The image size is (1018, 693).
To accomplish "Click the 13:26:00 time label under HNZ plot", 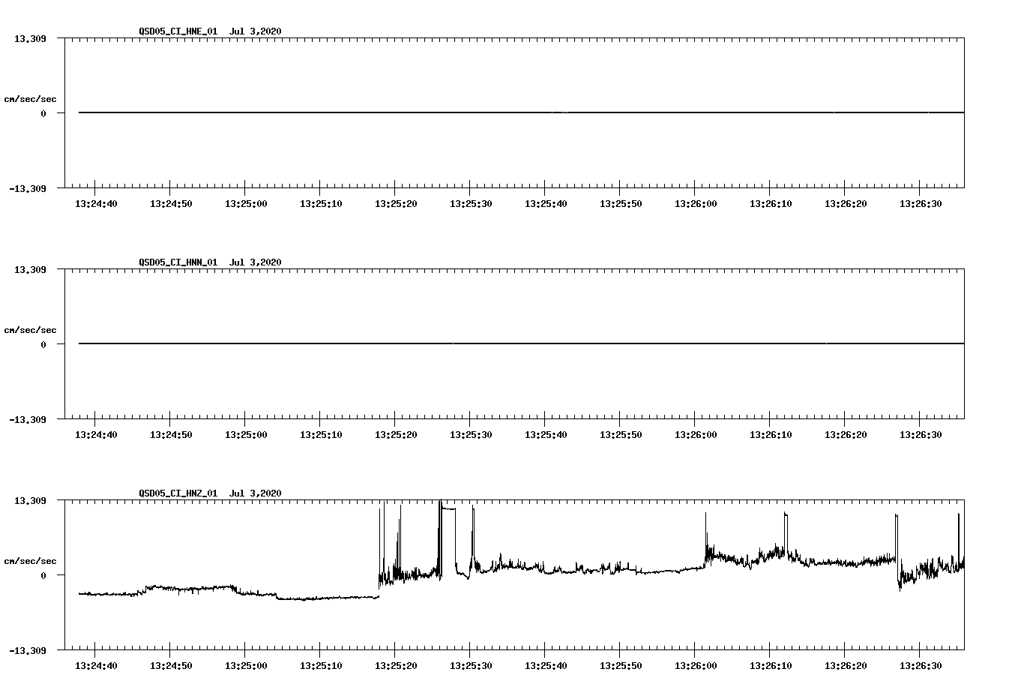I will point(696,665).
